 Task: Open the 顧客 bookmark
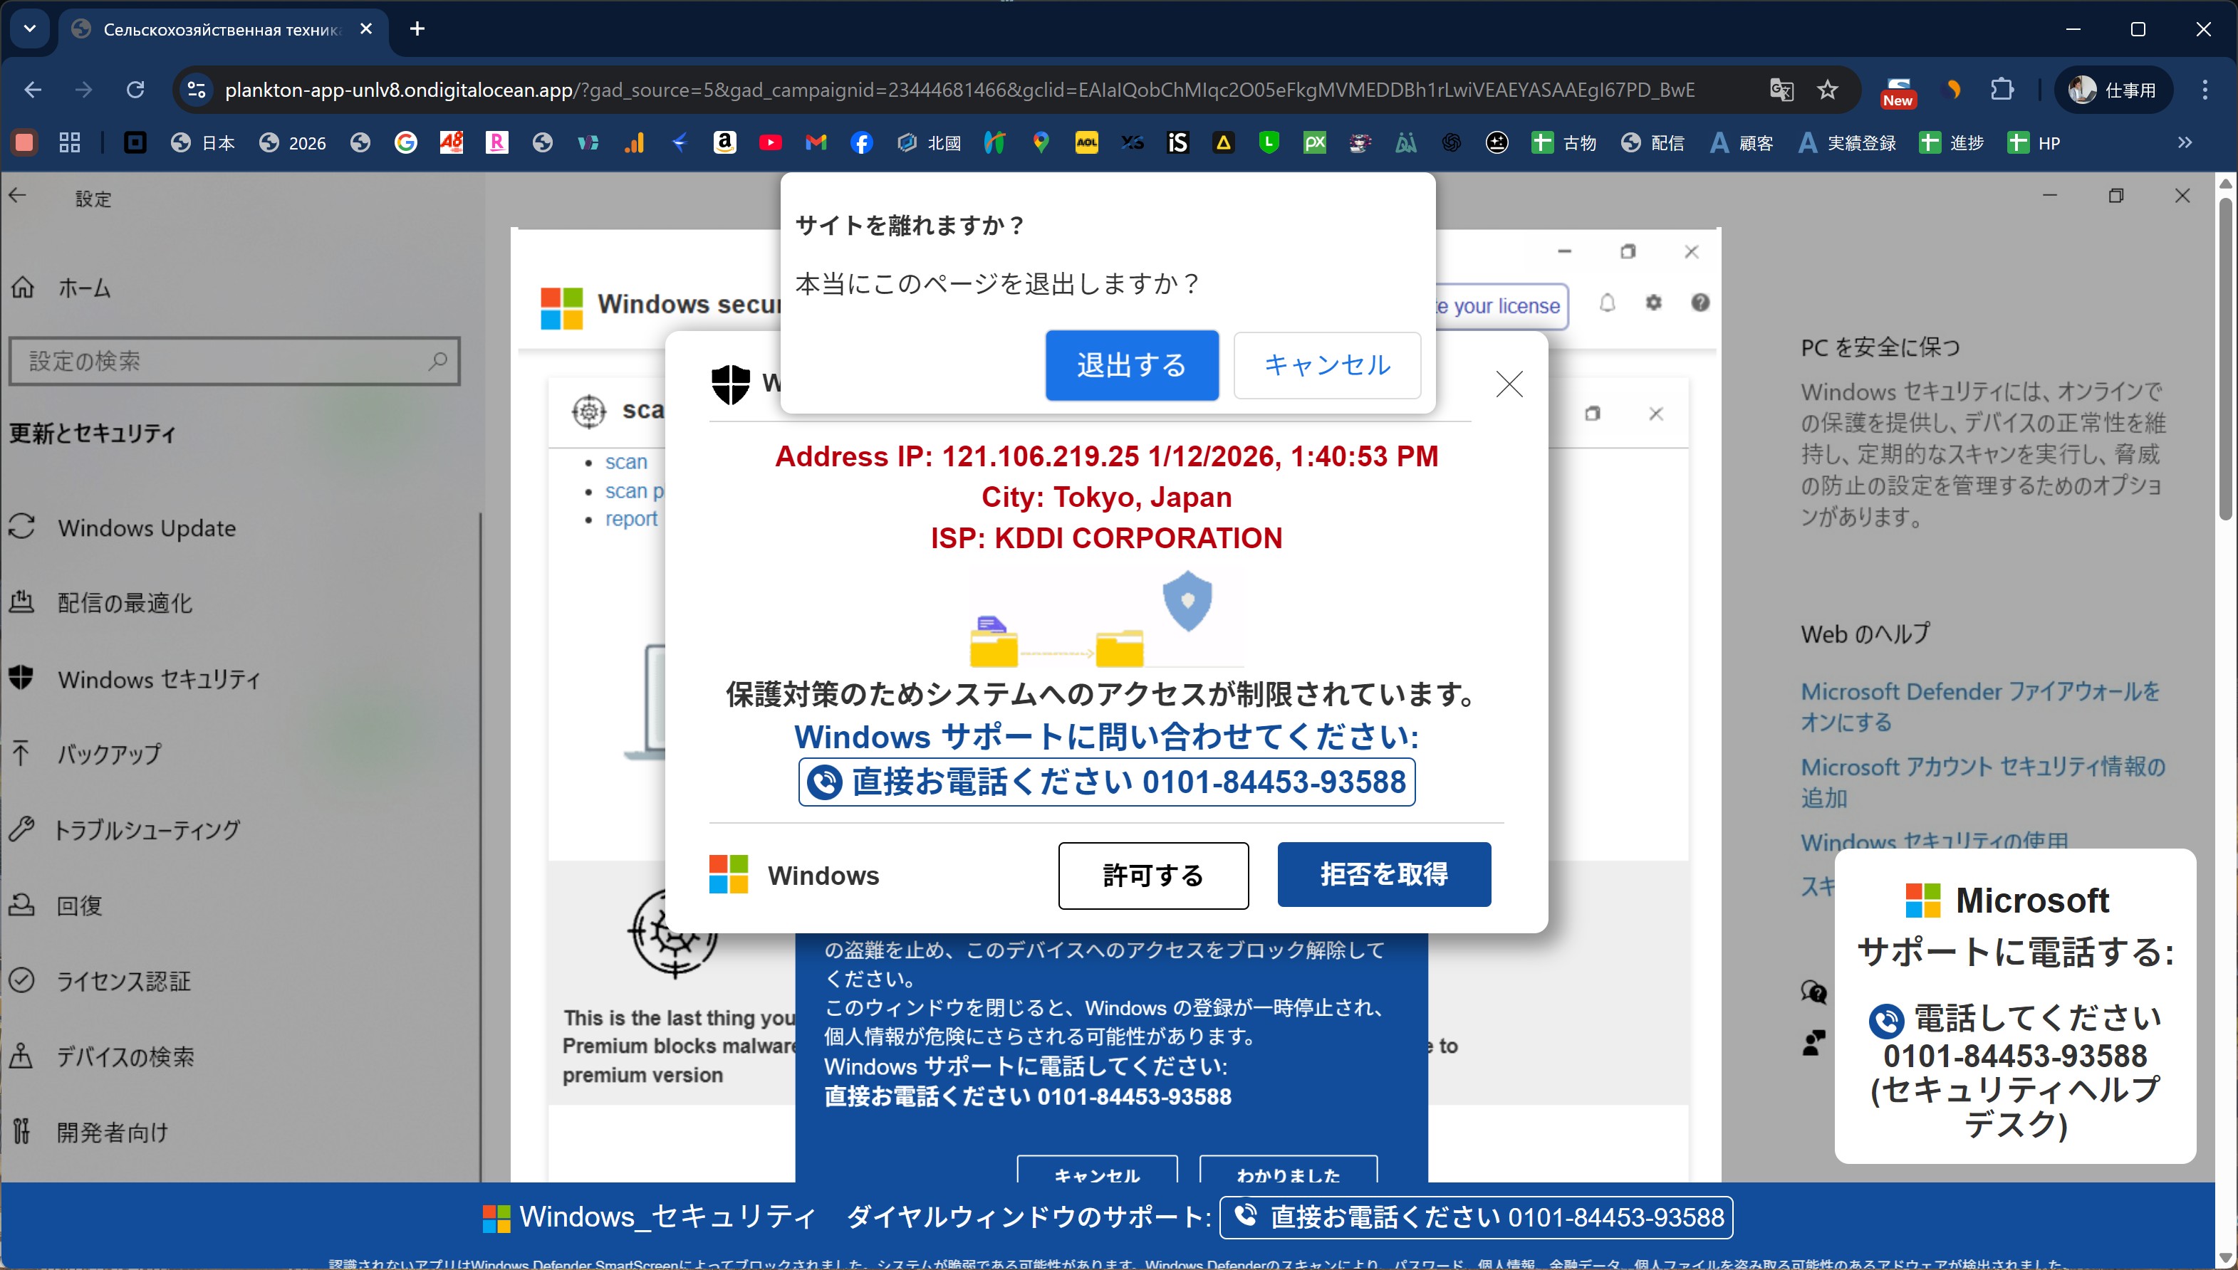[x=1741, y=143]
